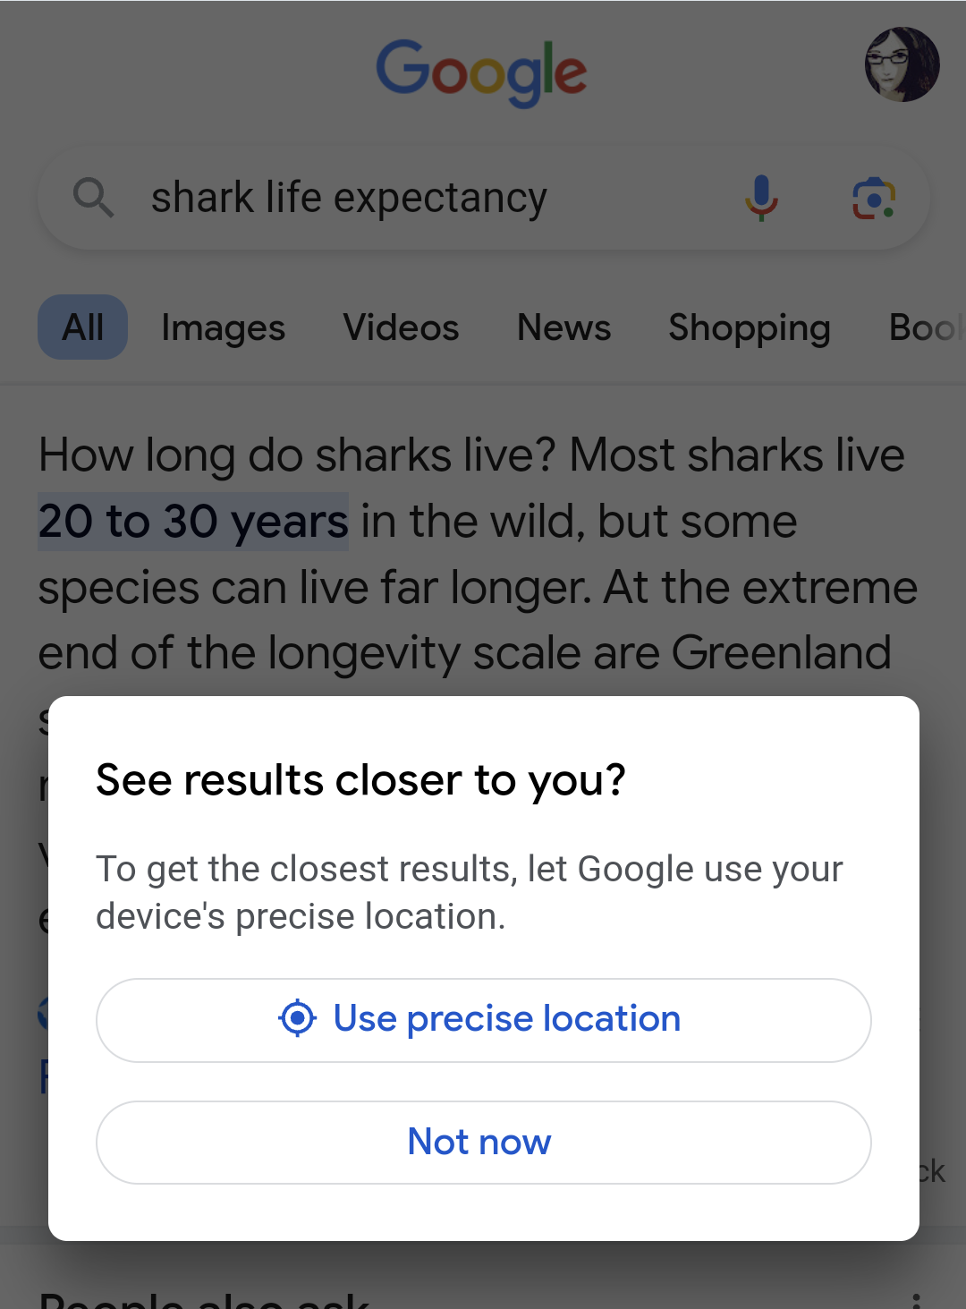Open Google Lens camera search
Image resolution: width=966 pixels, height=1309 pixels.
pos(874,199)
